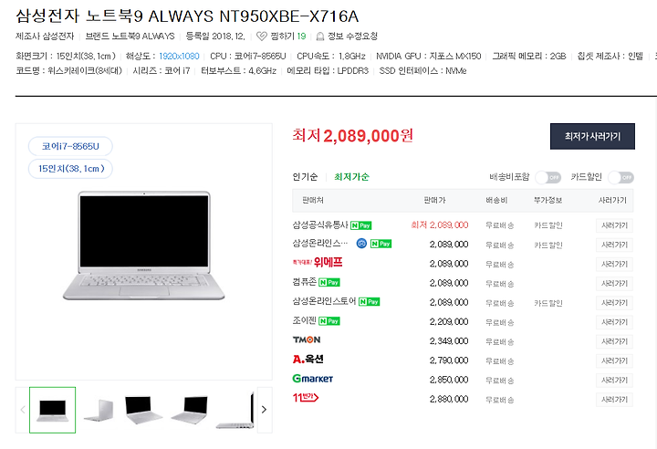Click N Pay badge next to 삼성공식유통사
The image size is (657, 449).
click(x=360, y=225)
